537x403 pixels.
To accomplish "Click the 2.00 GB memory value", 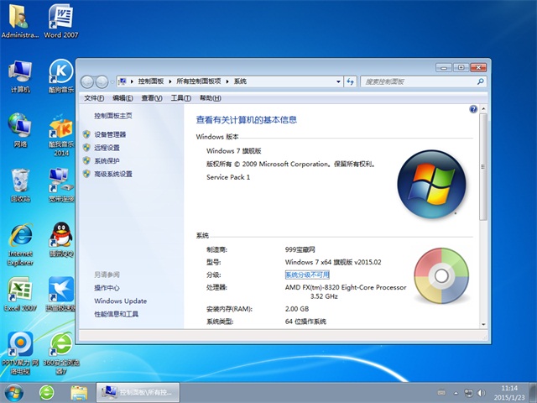I will click(x=297, y=309).
